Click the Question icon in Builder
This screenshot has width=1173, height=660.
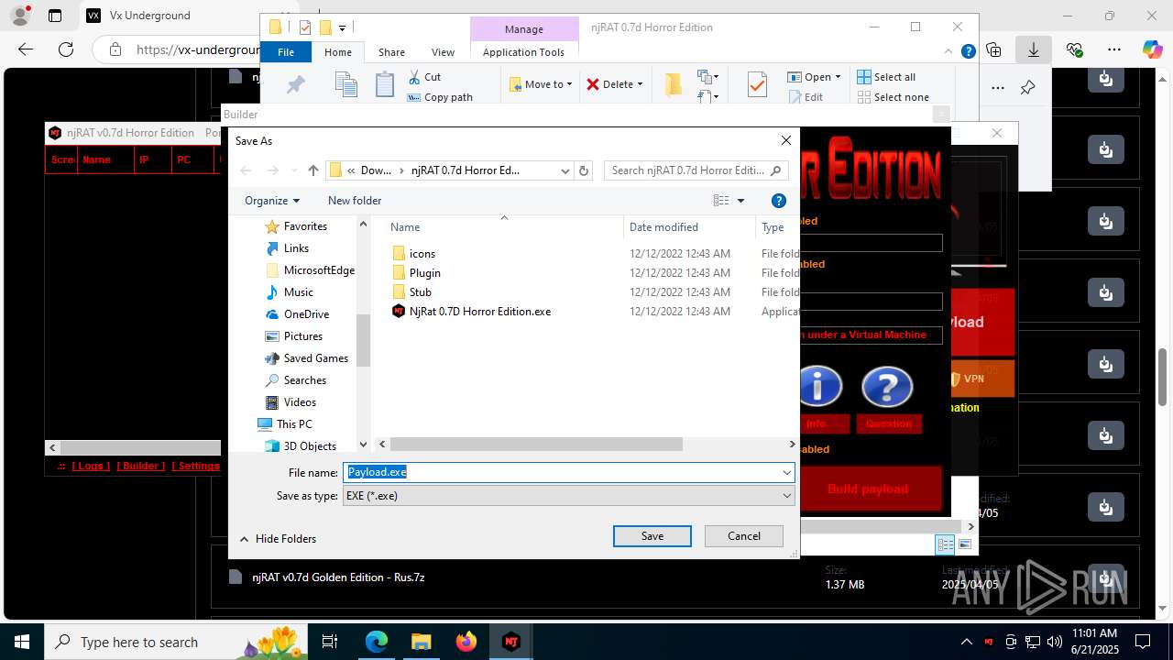coord(887,386)
